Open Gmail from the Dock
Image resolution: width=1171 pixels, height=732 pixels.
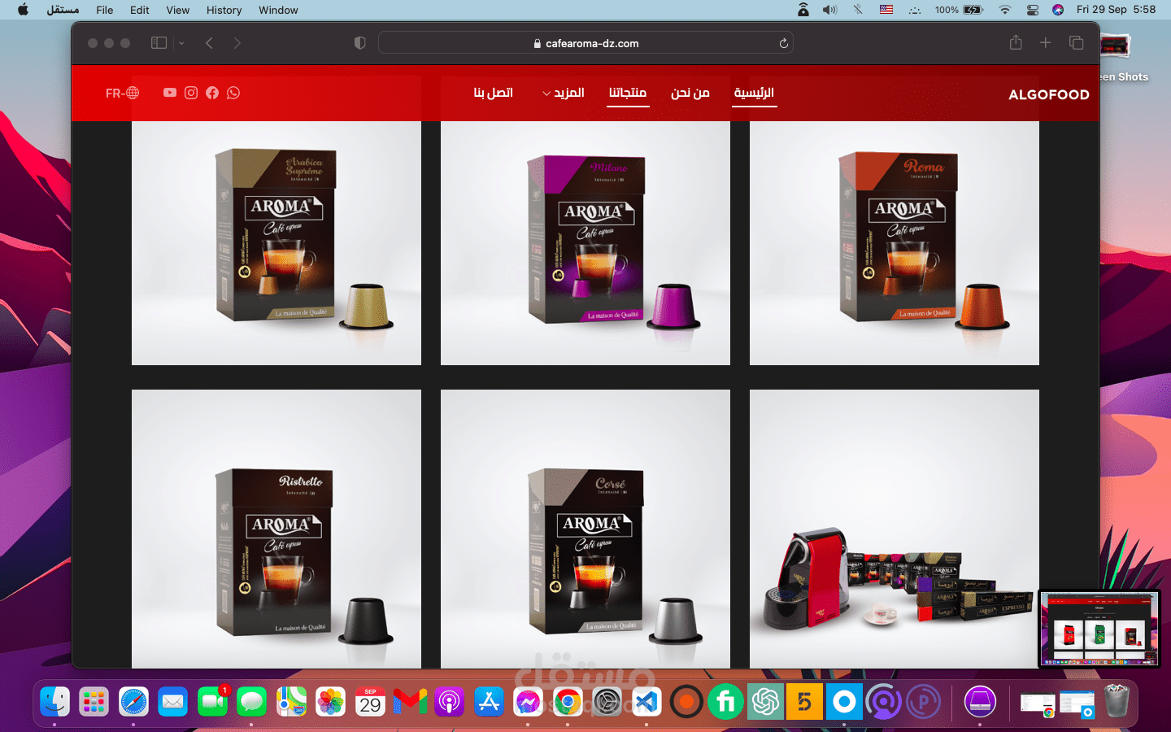pyautogui.click(x=410, y=702)
